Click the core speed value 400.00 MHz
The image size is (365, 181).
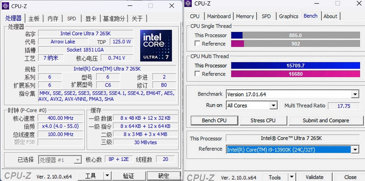60,118
